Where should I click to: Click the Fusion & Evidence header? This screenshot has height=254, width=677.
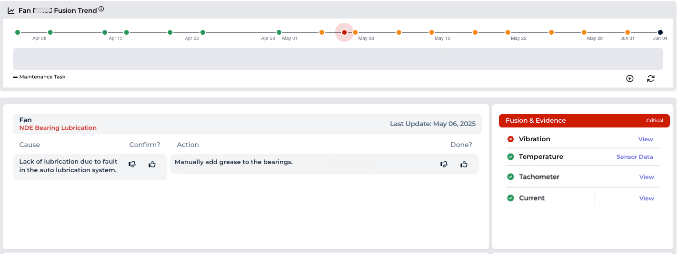584,121
